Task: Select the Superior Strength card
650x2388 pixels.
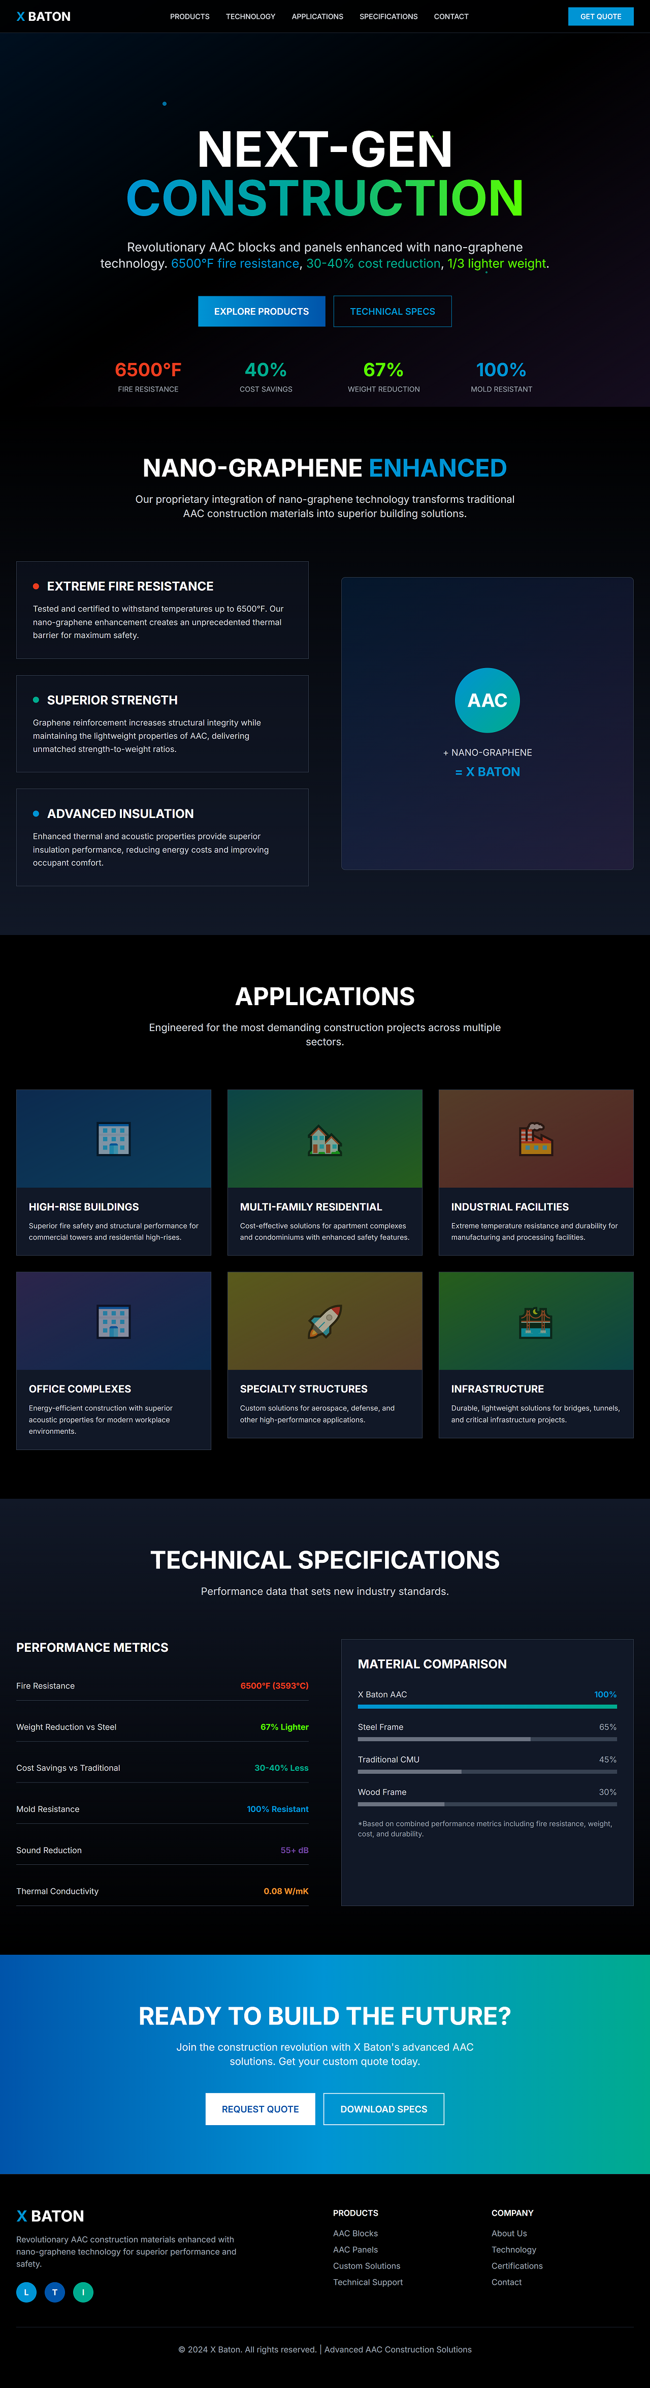Action: pyautogui.click(x=162, y=724)
